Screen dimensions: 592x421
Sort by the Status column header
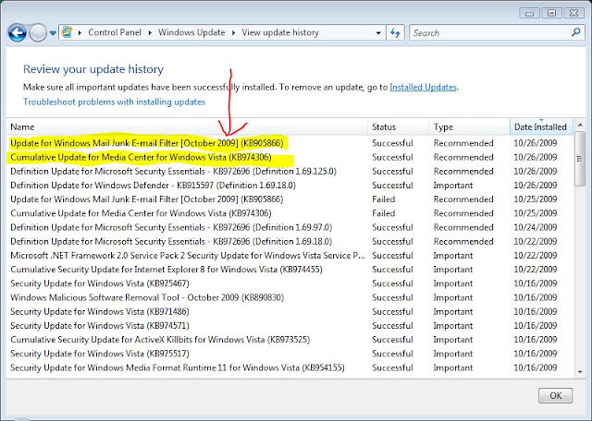[x=399, y=126]
